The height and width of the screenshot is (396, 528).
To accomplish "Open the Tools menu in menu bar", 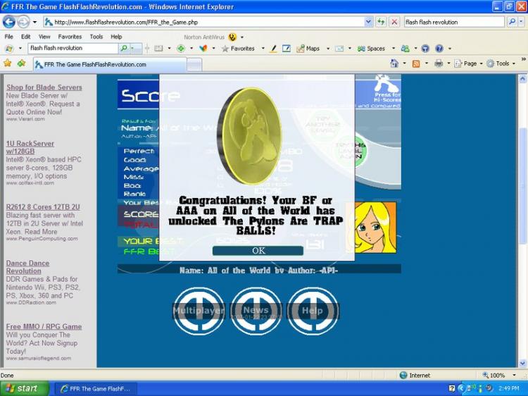I will [96, 37].
